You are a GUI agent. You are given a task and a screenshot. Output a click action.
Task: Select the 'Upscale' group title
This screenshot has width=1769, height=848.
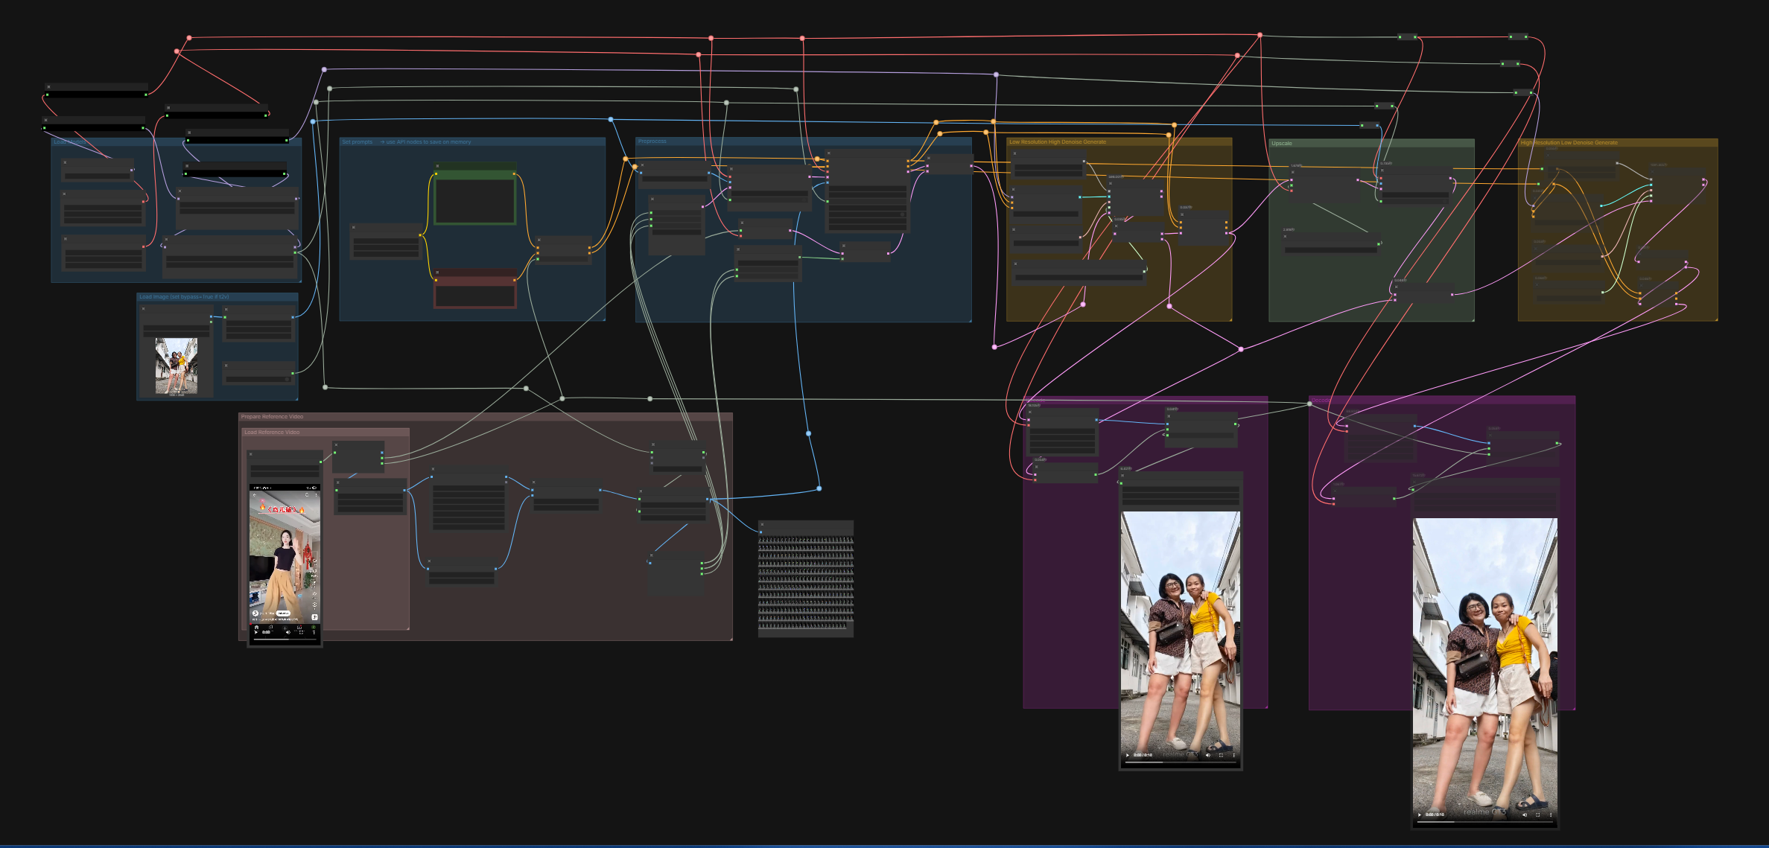(1281, 143)
